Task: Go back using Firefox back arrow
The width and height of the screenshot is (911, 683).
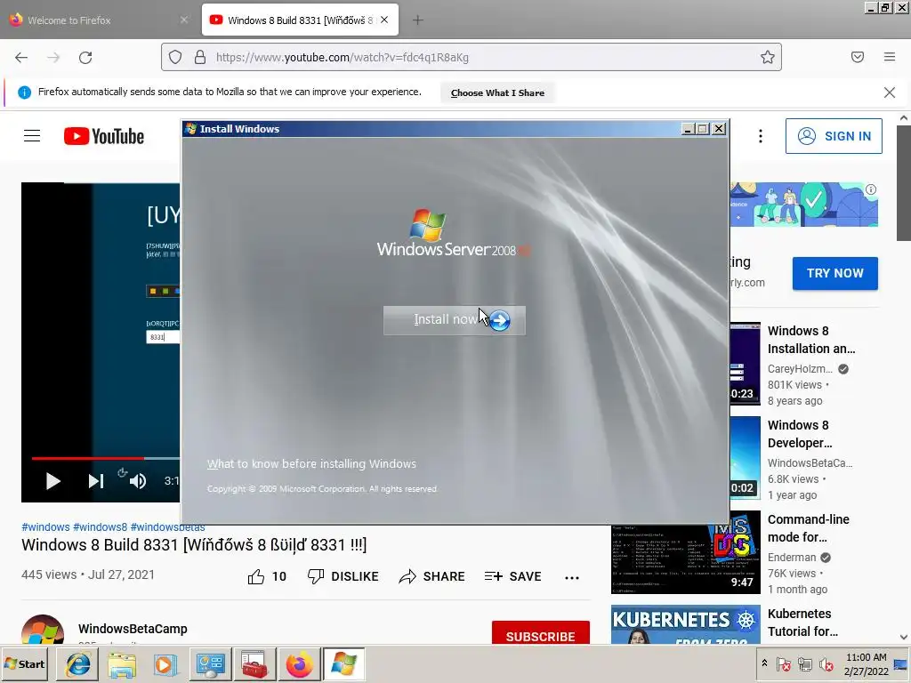Action: pyautogui.click(x=21, y=58)
